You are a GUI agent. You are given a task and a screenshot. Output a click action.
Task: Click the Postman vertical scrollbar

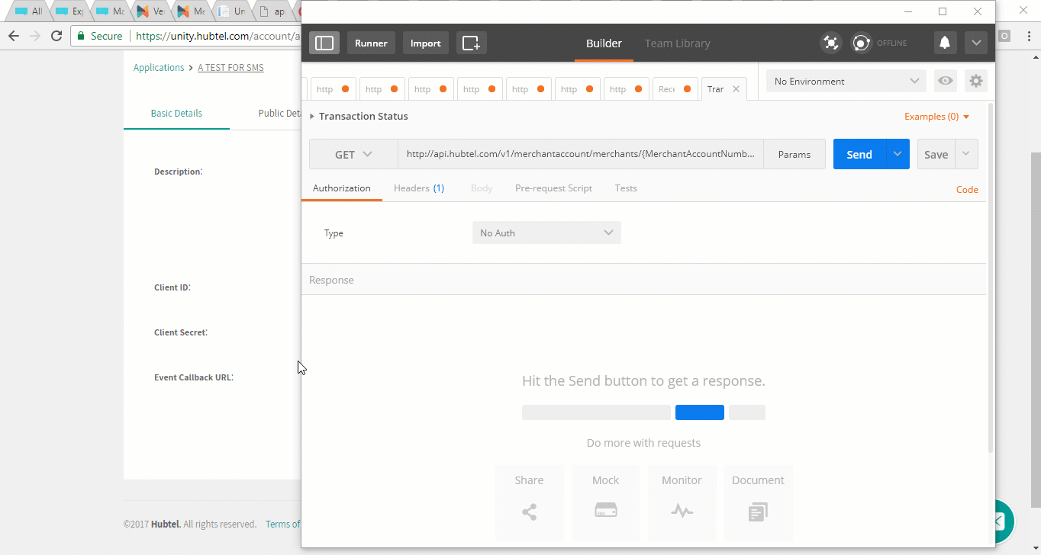(991, 278)
